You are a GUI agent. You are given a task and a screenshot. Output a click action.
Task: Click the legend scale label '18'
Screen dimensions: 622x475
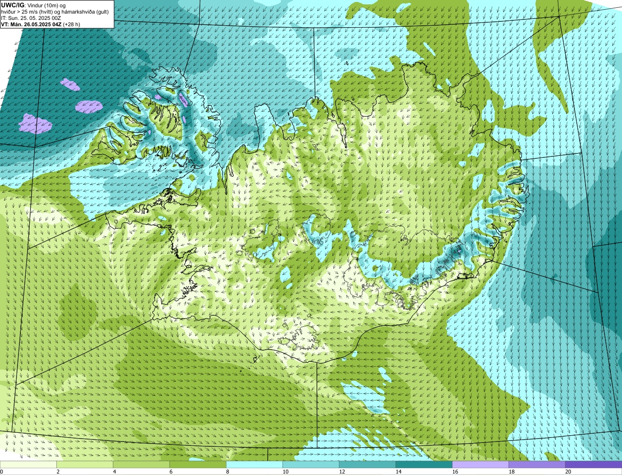pos(511,472)
